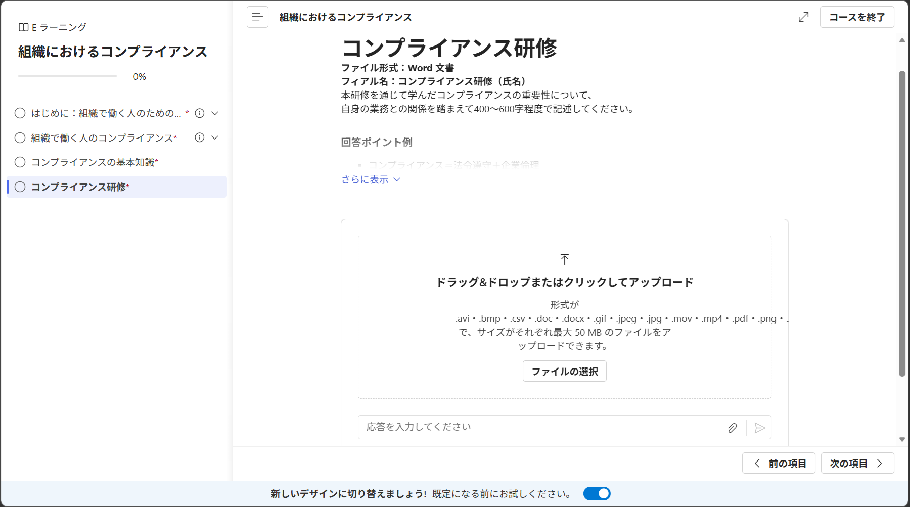This screenshot has width=910, height=507.
Task: Click コースを終了 button
Action: (x=857, y=17)
